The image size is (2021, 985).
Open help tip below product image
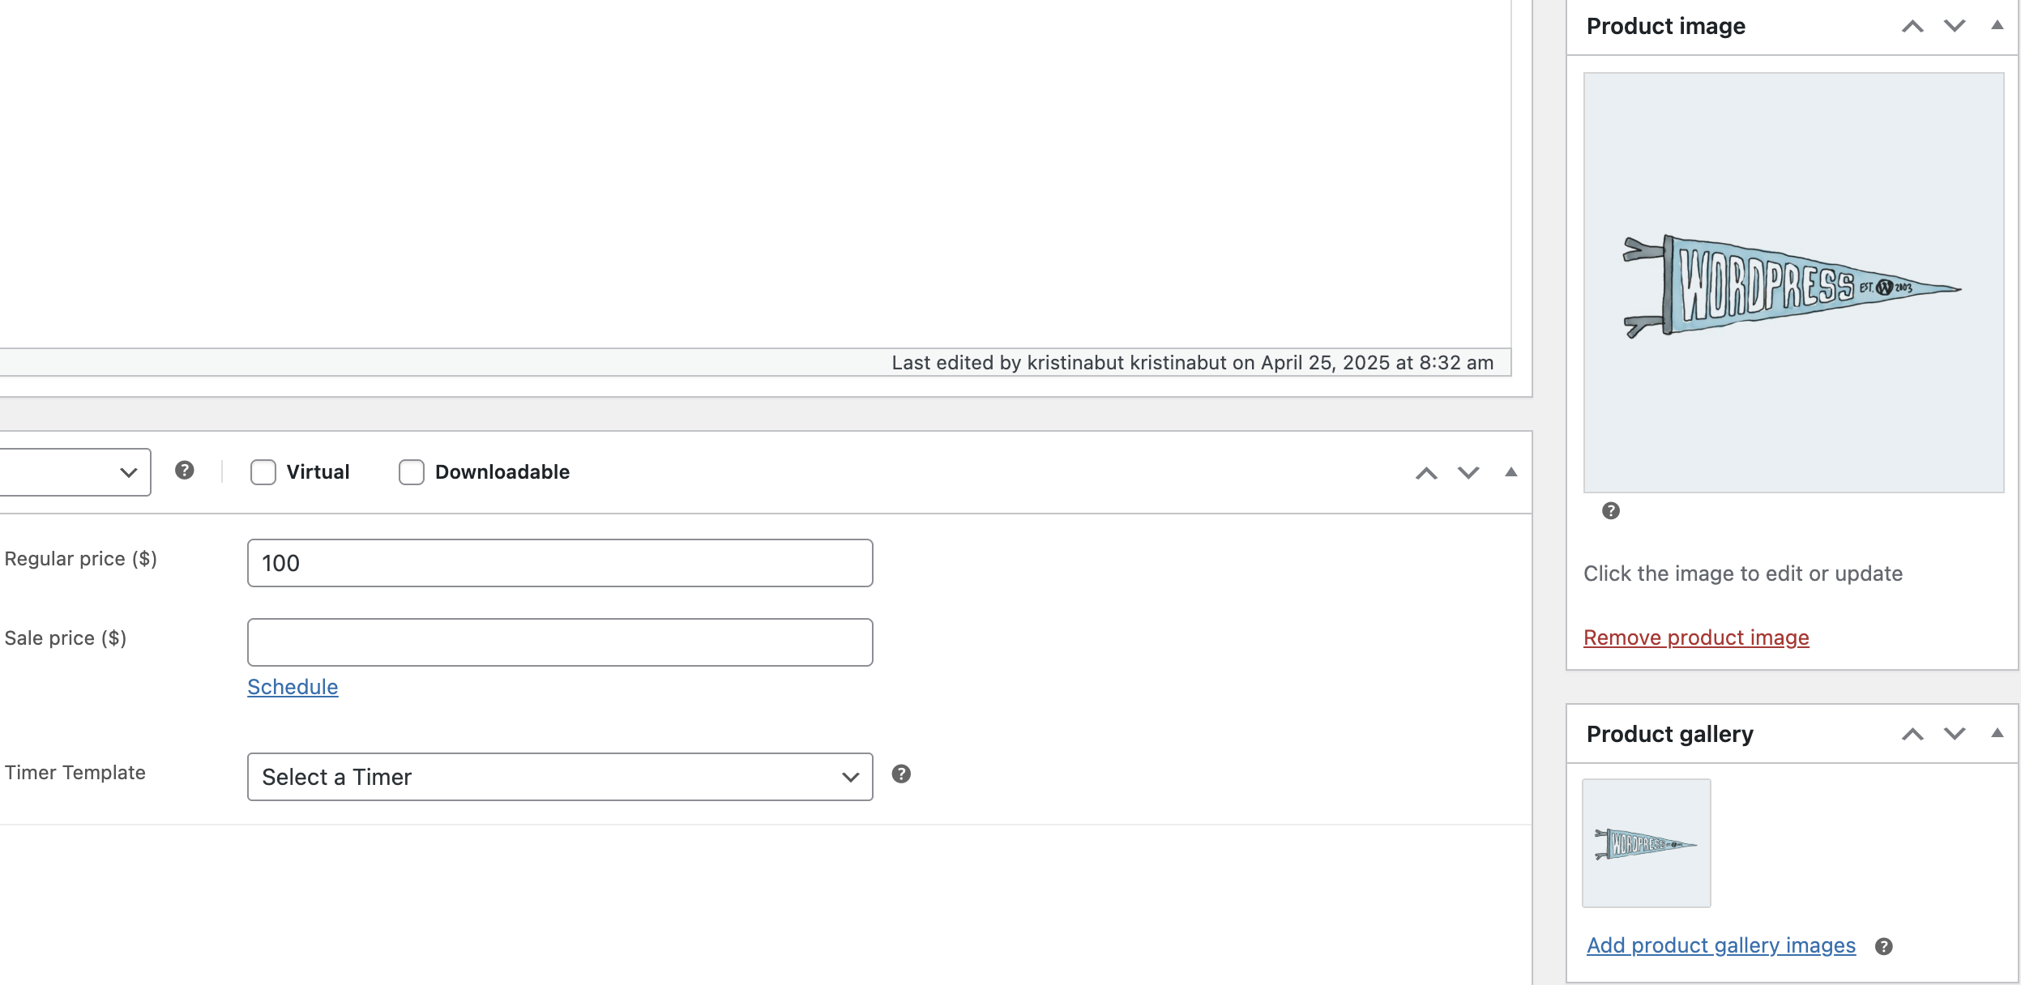1611,511
